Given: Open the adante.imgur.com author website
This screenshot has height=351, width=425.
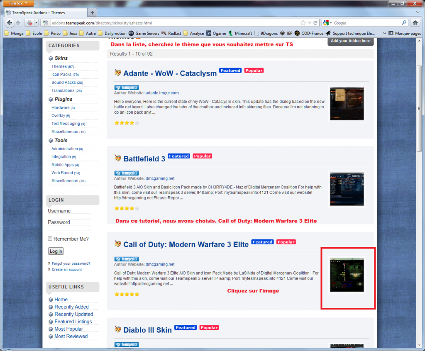Looking at the screenshot, I should (162, 93).
